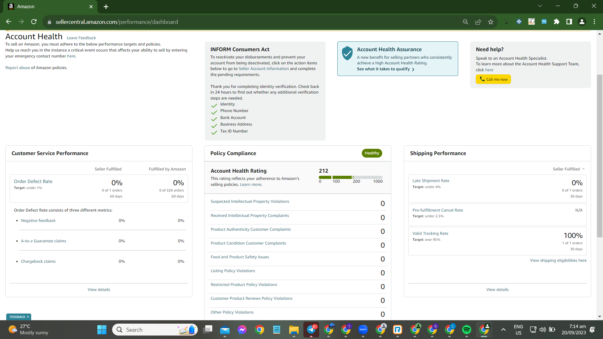Open the Mail app on the taskbar

pos(225,330)
